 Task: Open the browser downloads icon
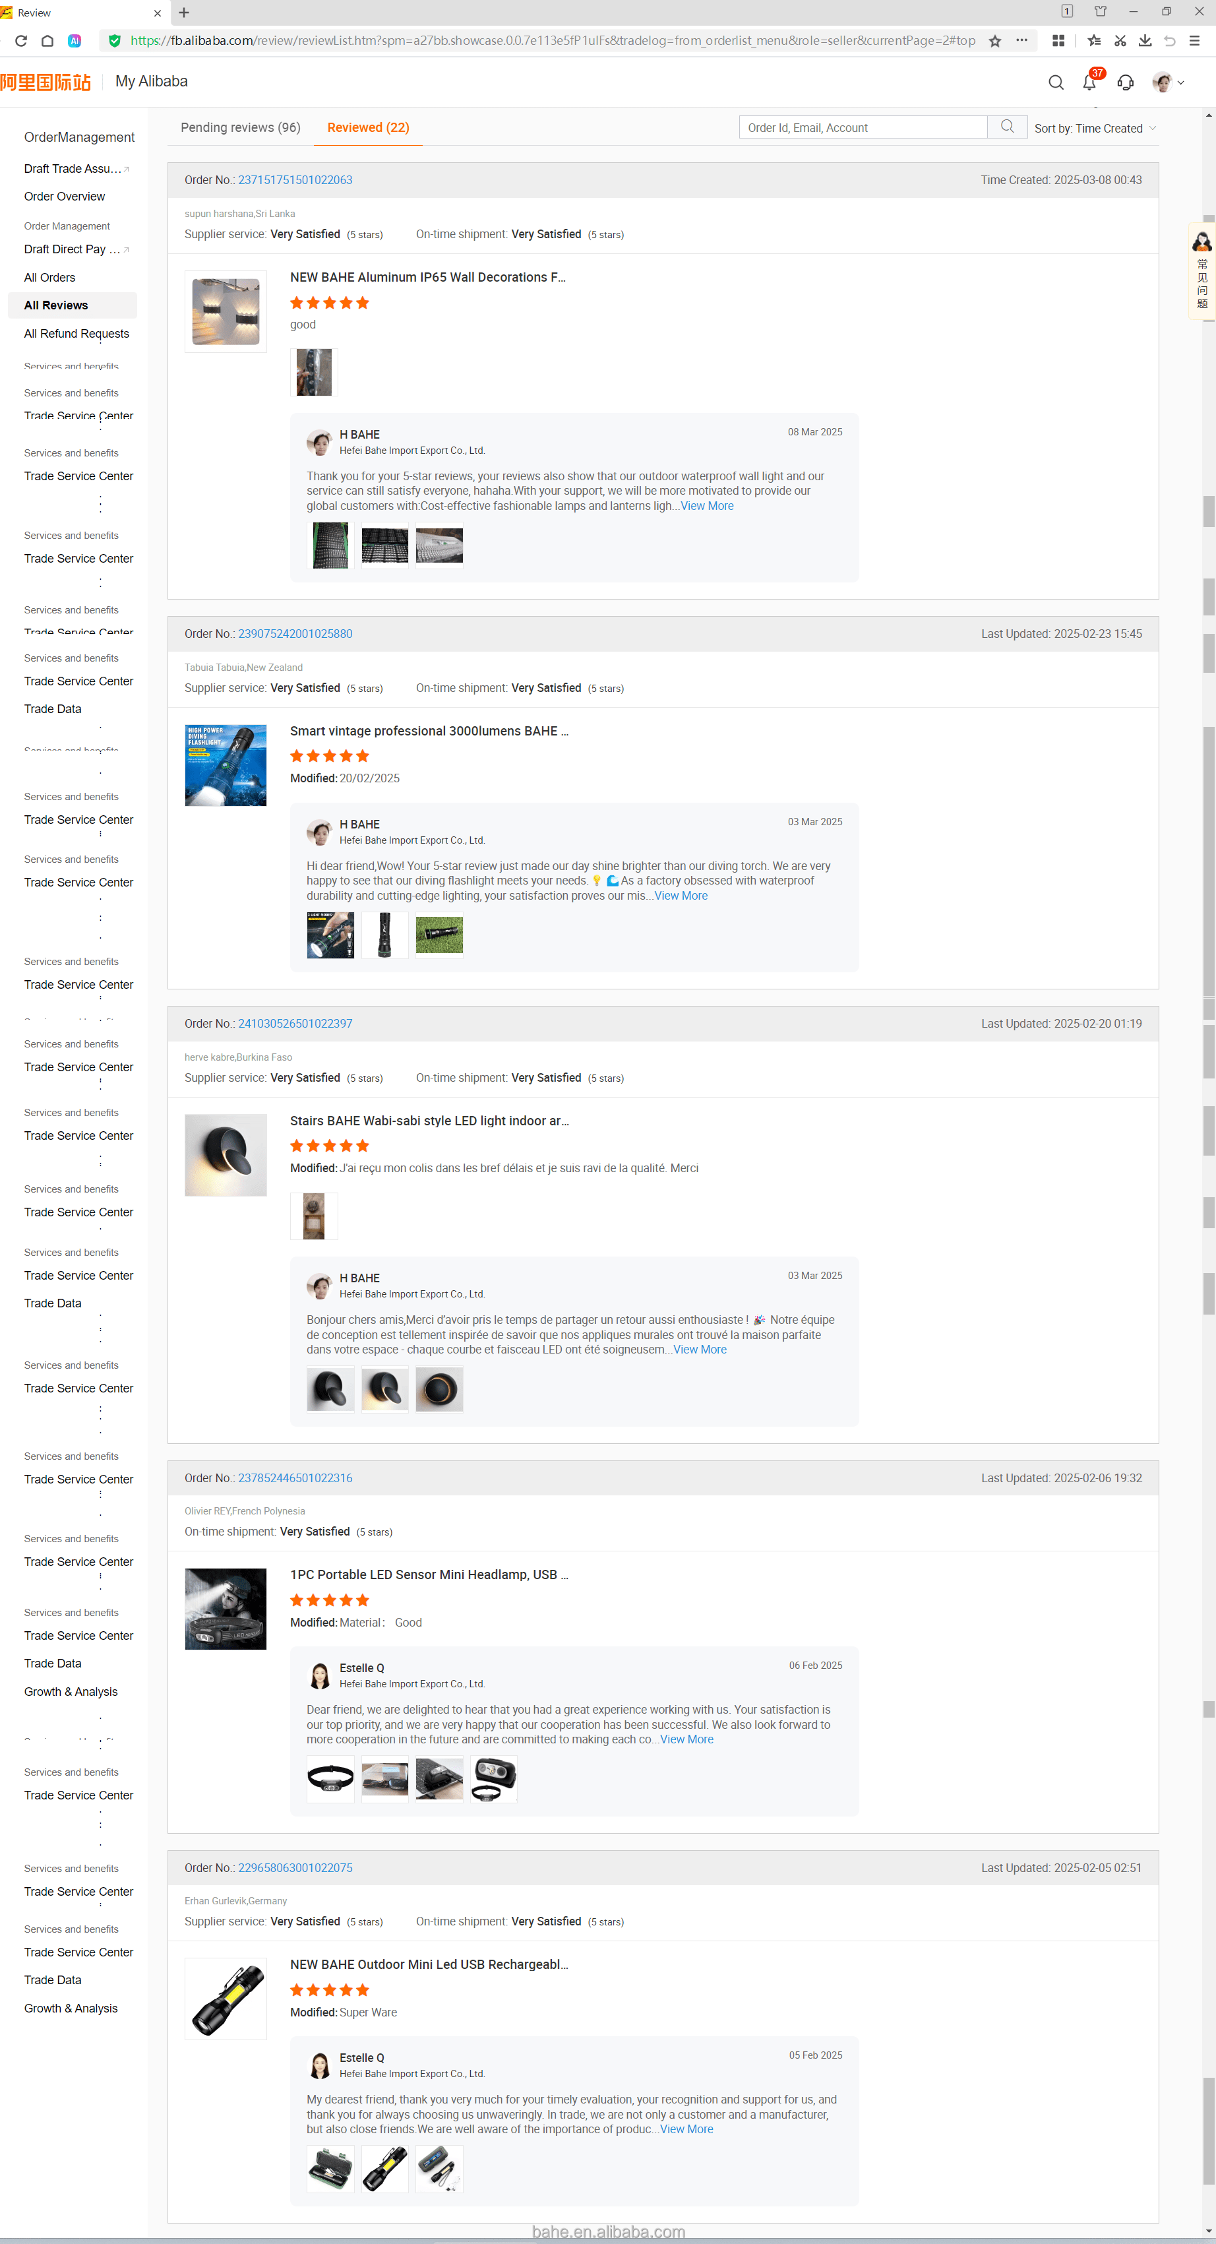pyautogui.click(x=1145, y=41)
